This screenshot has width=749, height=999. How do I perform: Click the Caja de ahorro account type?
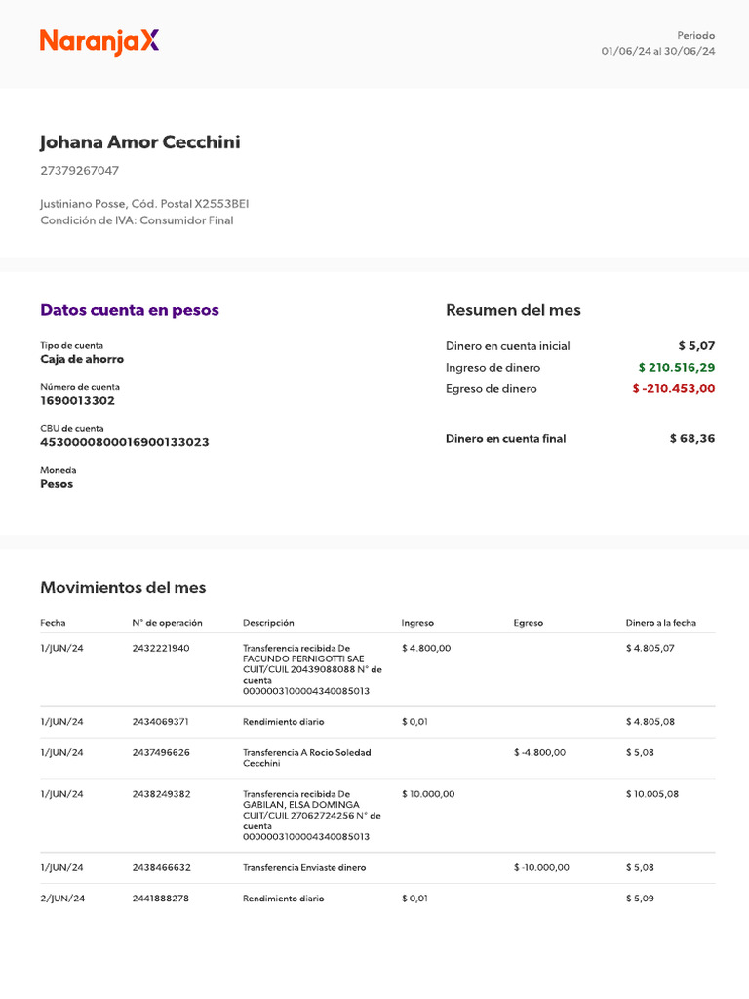pos(82,359)
